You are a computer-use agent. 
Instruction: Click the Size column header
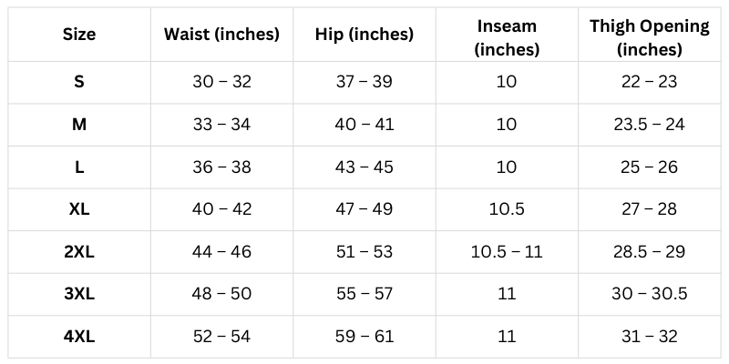(x=79, y=35)
